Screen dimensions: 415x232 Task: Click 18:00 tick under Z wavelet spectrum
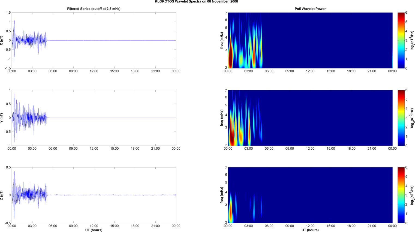(x=351, y=226)
